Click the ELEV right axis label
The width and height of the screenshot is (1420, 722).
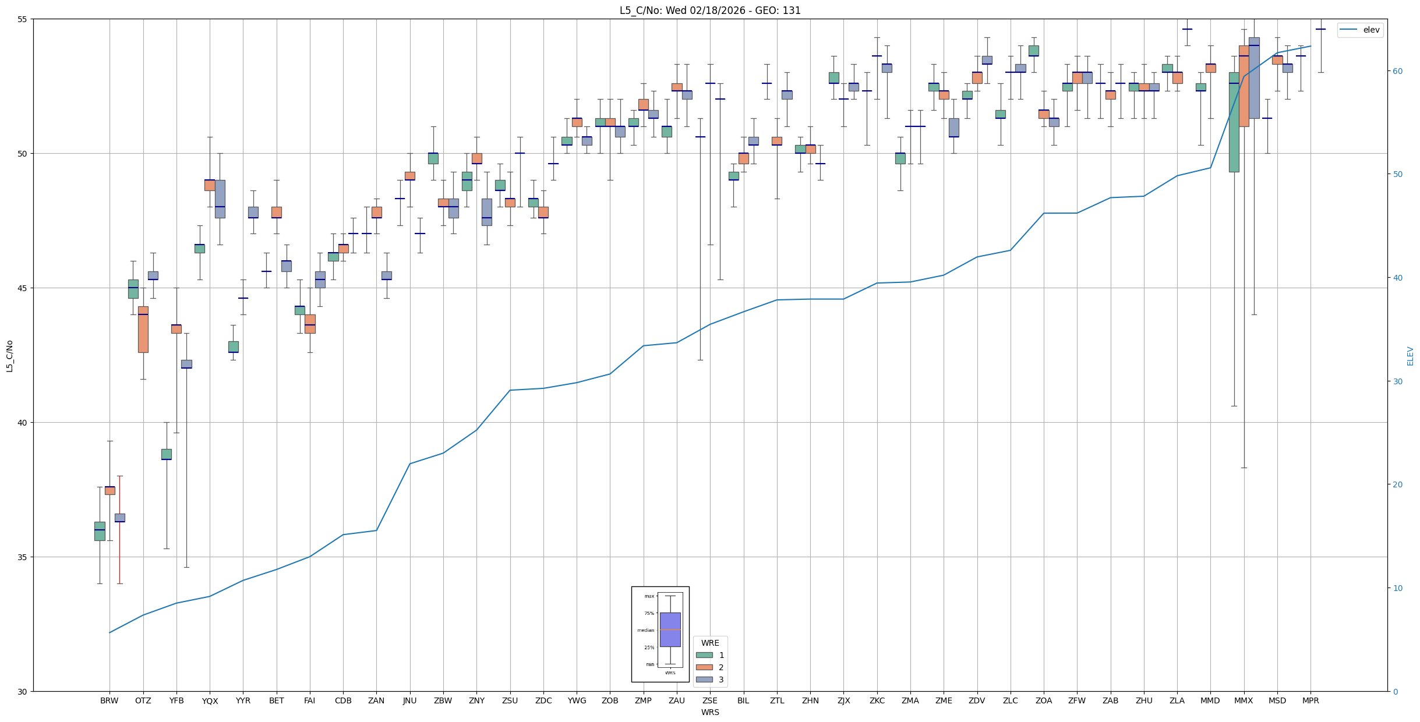tap(1410, 356)
